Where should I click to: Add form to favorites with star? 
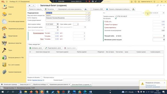pos(38,5)
